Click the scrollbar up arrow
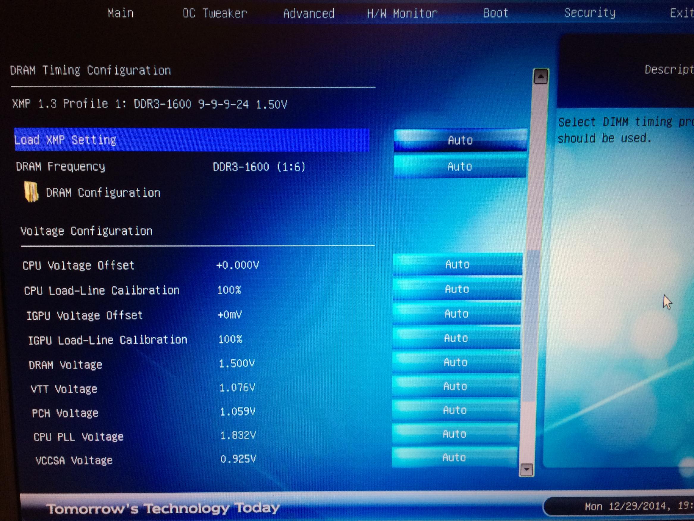Image resolution: width=694 pixels, height=521 pixels. (x=541, y=76)
